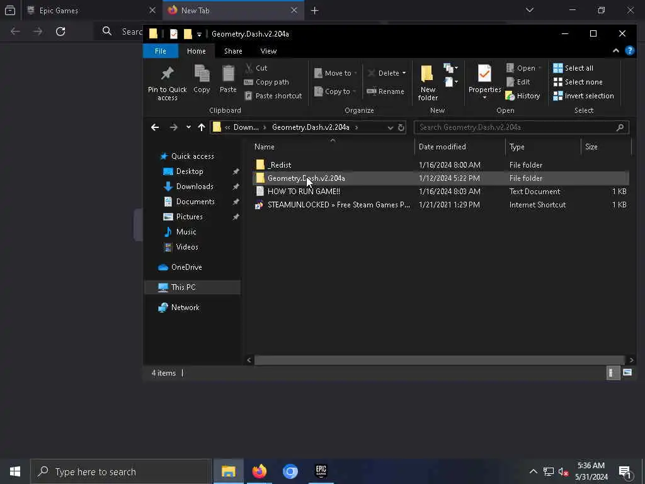Viewport: 645px width, 484px height.
Task: Collapse the ribbon with the chevron
Action: tap(616, 50)
